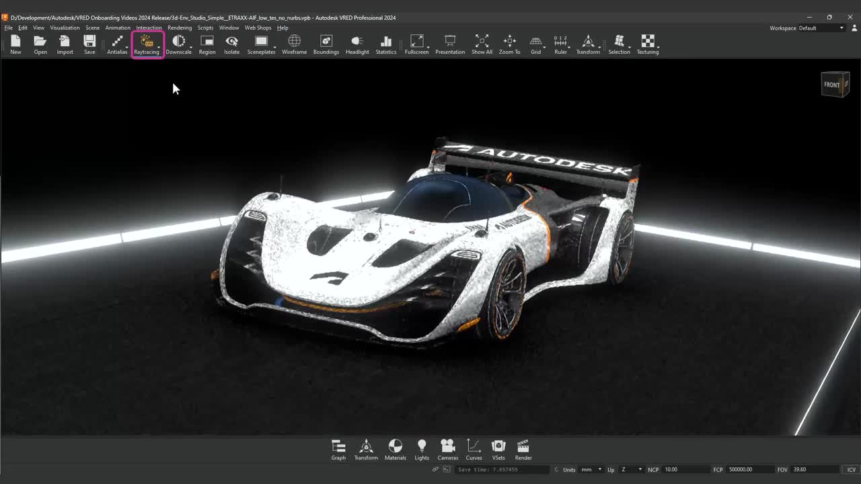
Task: Open the Edit menu
Action: (x=23, y=28)
